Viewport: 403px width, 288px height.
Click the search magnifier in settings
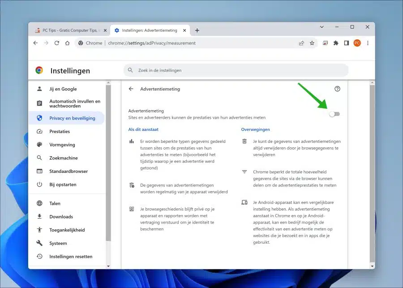pos(130,70)
